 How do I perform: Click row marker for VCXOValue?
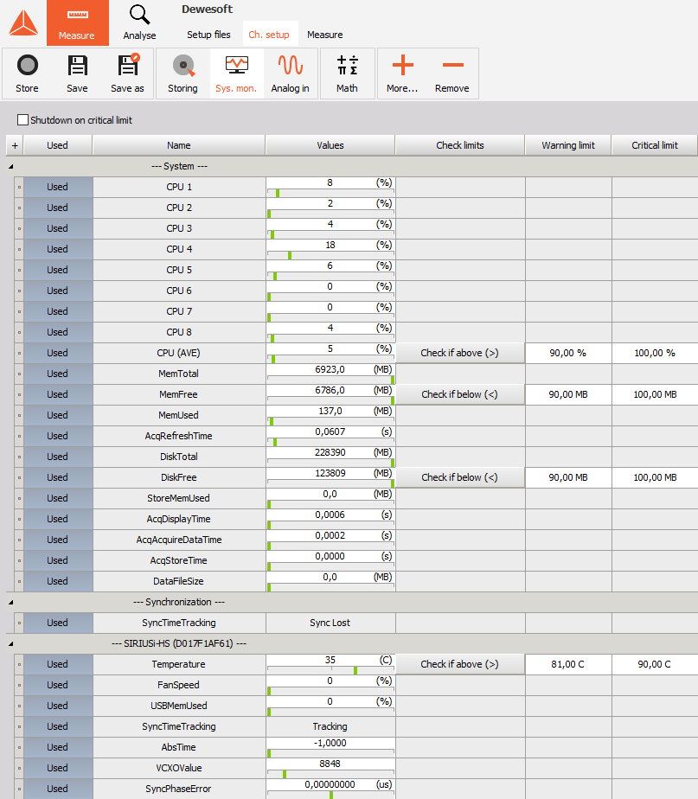19,769
